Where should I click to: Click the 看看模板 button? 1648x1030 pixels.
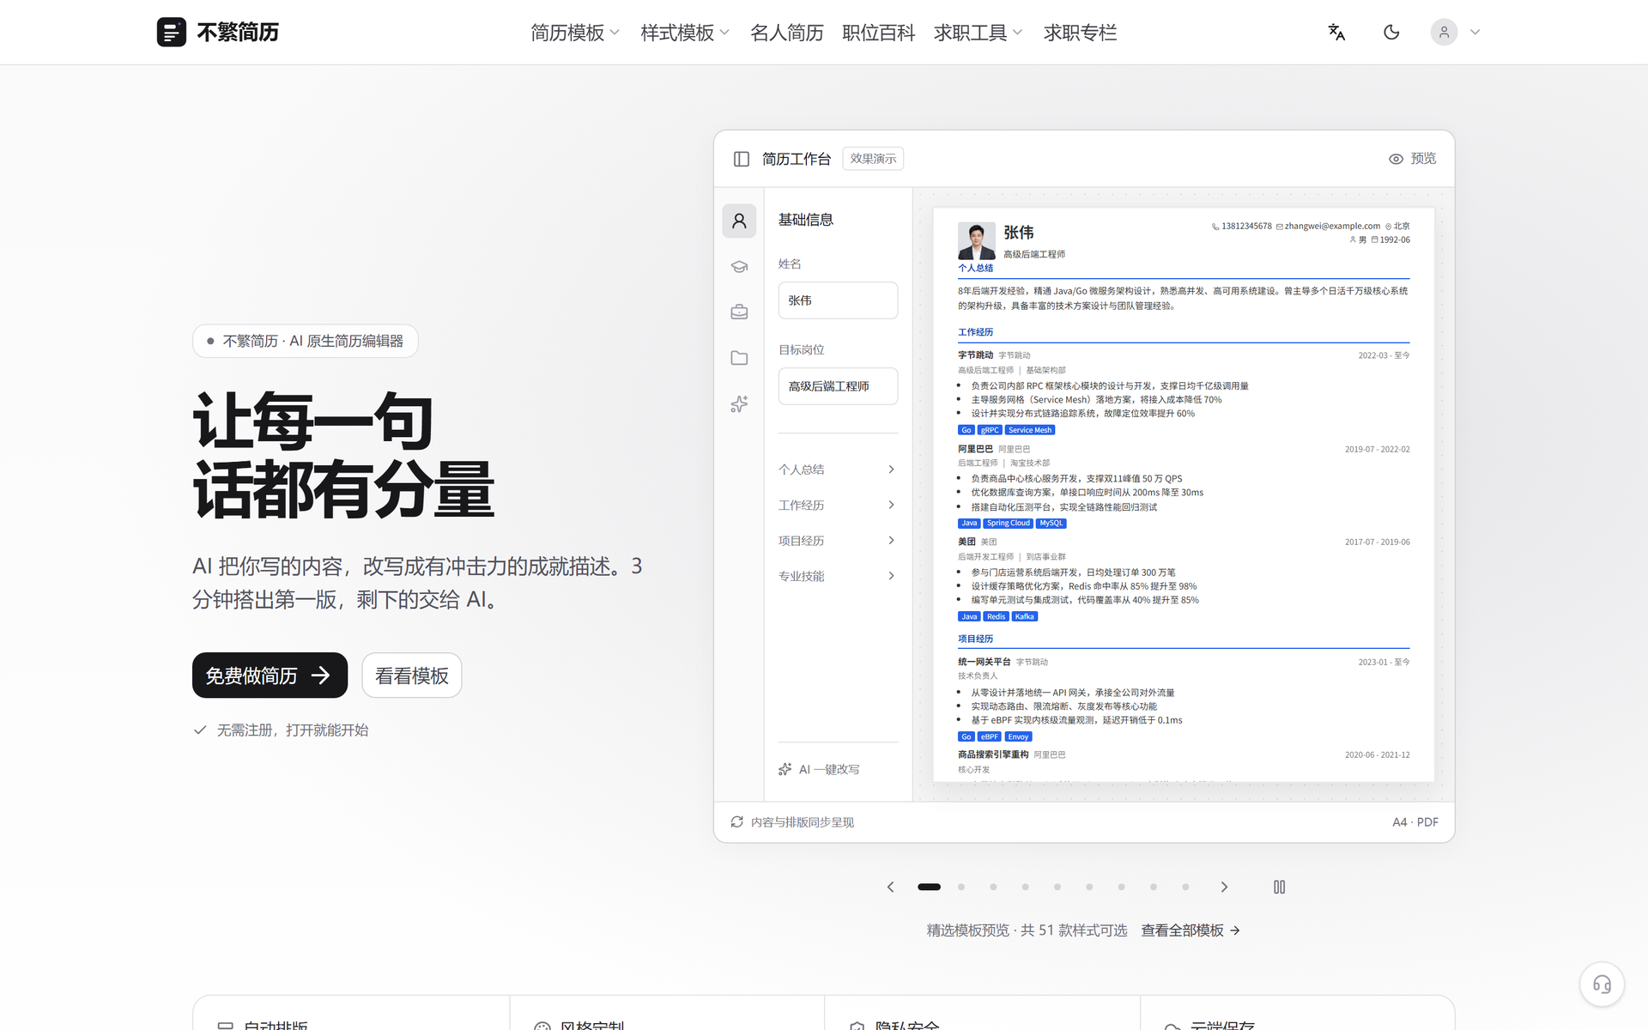(x=412, y=676)
